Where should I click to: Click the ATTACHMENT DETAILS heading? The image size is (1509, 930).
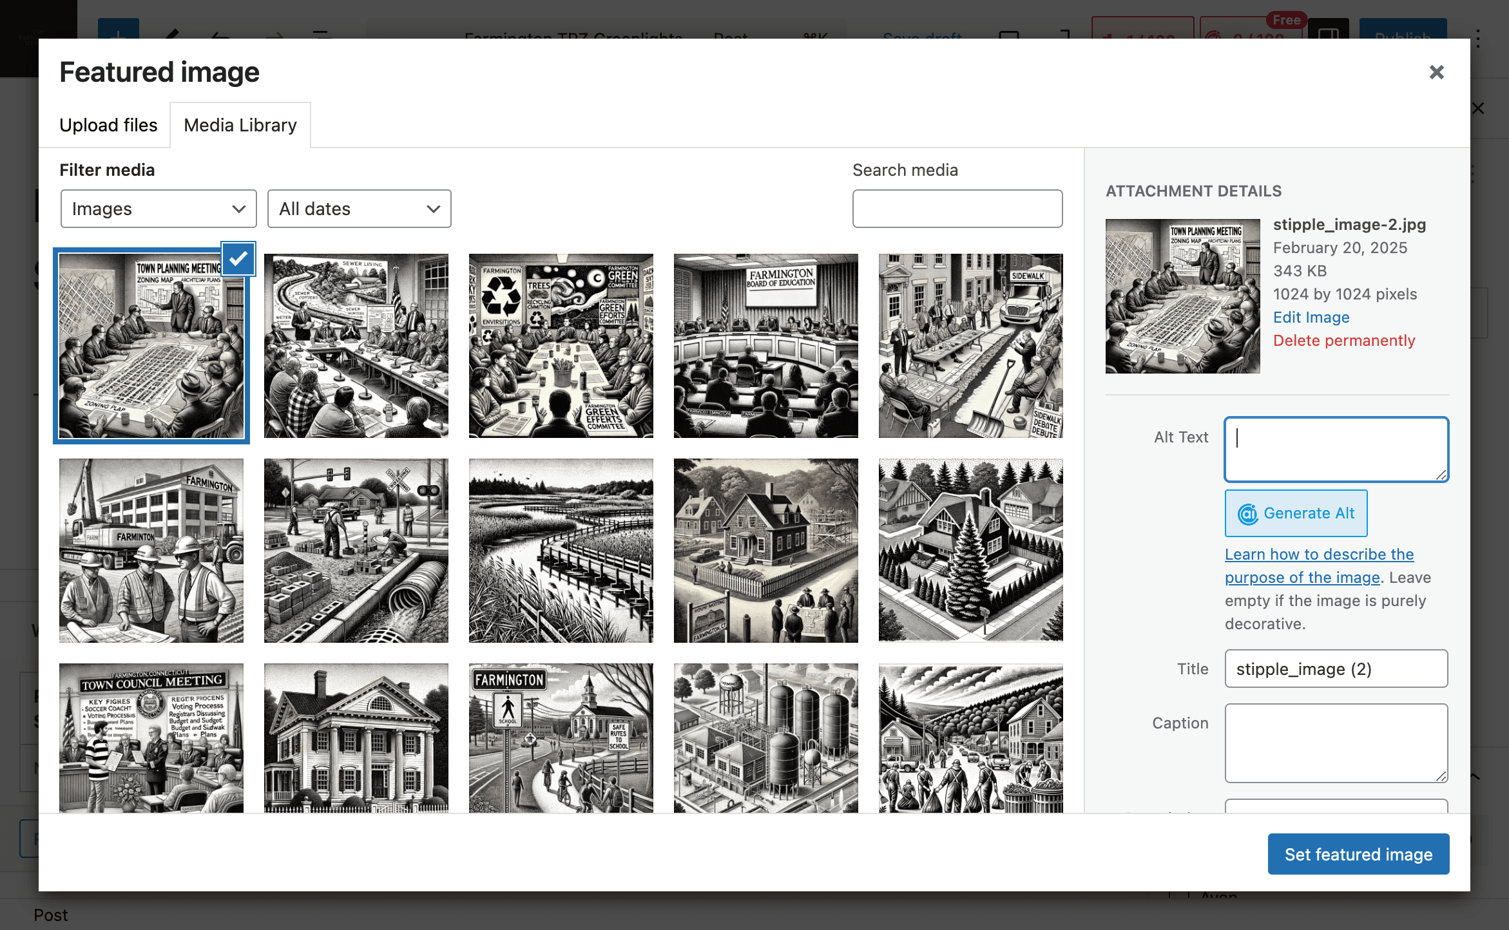[1193, 191]
